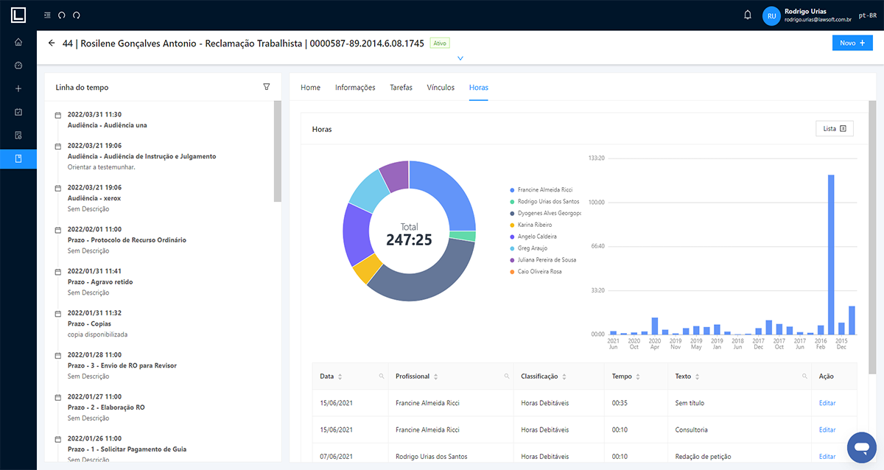The width and height of the screenshot is (884, 470).
Task: Open Prazo - Agravo retido timeline entry
Action: [100, 281]
